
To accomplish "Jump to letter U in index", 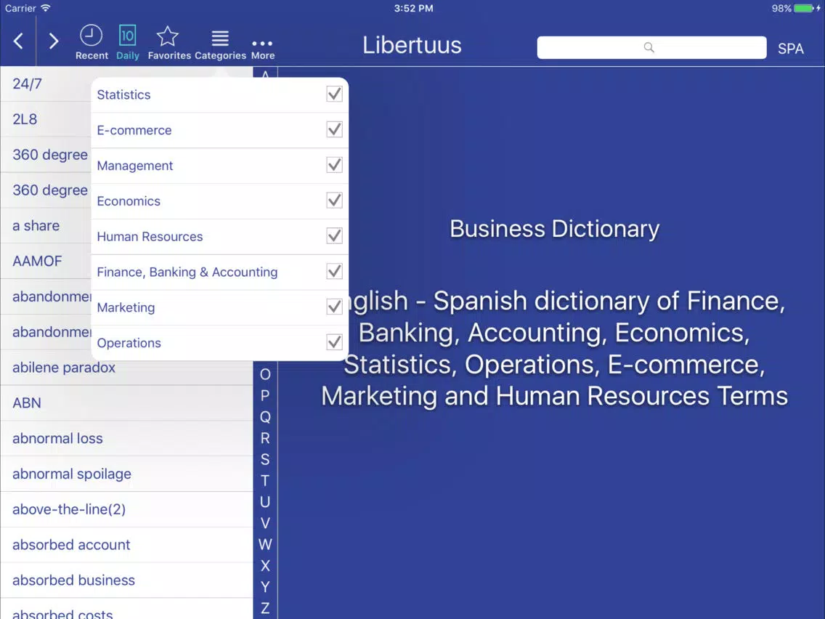I will pos(265,501).
